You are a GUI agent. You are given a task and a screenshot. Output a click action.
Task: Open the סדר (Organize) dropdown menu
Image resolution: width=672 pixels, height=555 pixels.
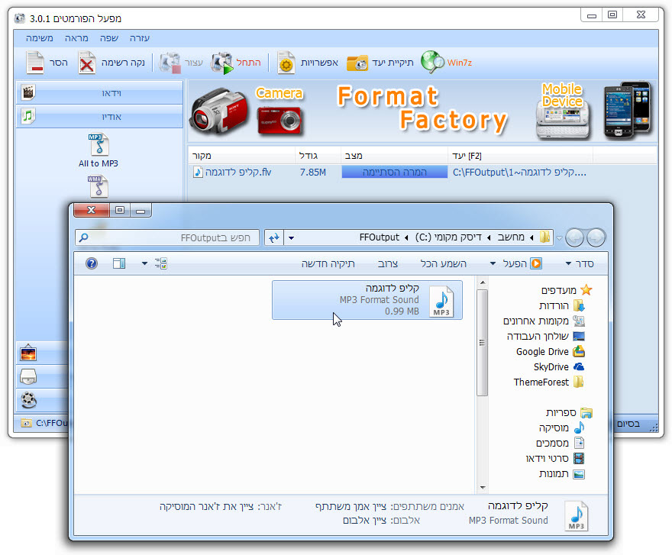[580, 263]
